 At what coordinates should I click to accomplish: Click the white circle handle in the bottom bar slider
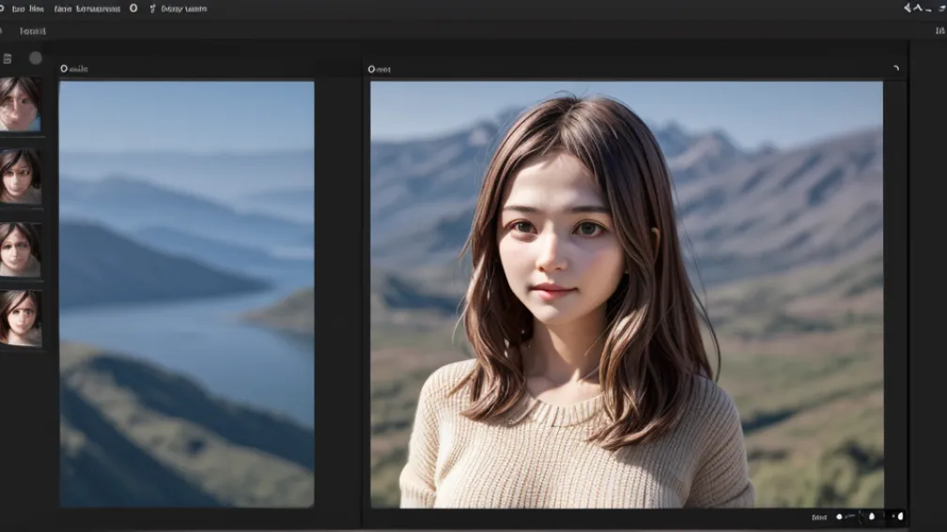point(839,517)
